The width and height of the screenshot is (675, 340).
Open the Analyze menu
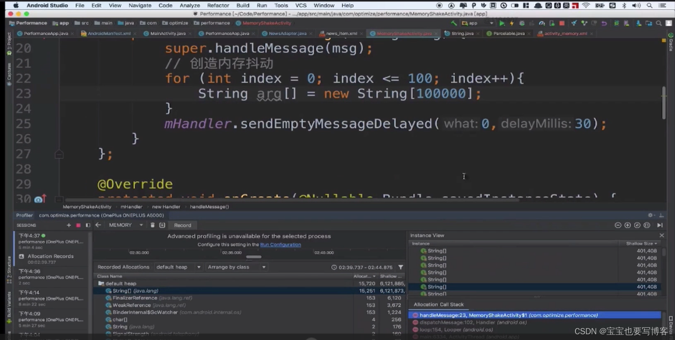pyautogui.click(x=190, y=5)
